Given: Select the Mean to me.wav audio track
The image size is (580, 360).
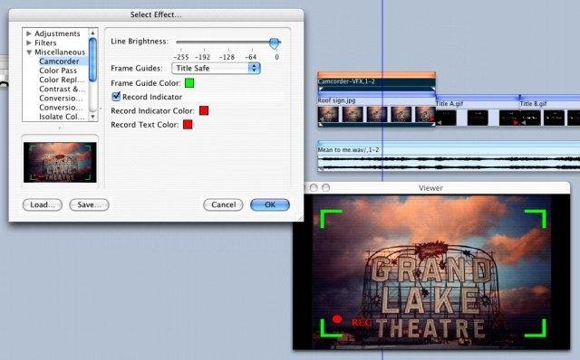Looking at the screenshot, I should (x=449, y=156).
